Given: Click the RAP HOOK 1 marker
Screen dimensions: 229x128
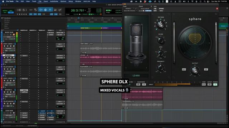Looking at the screenshot, I should click(x=85, y=28).
